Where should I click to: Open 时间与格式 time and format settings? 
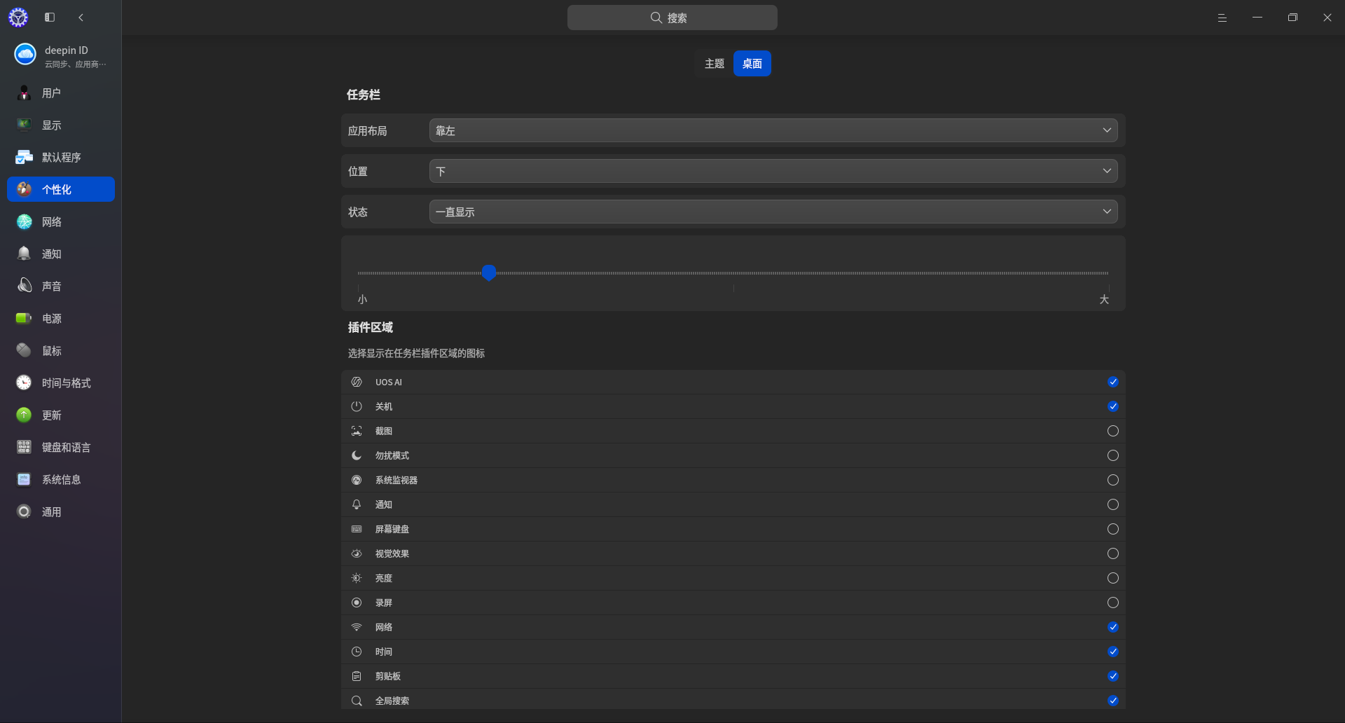coord(61,383)
